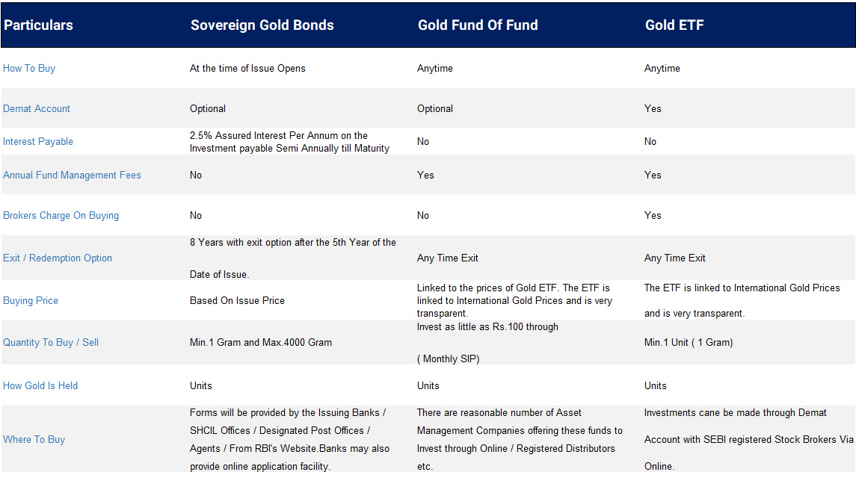Select the 'Min.1 Unit ( 1 Gram)' cell

(689, 343)
